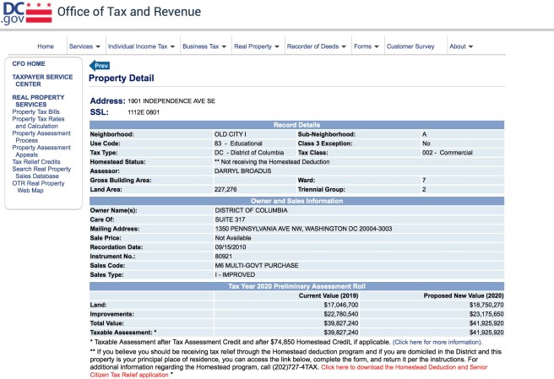Open Tax Relief Credits link

pos(36,162)
